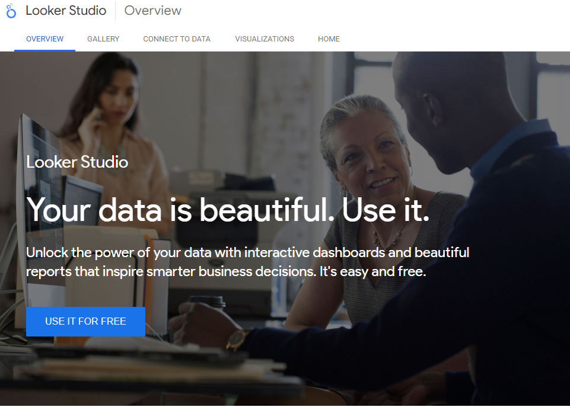Click the 'Unlock the power' description paragraph
This screenshot has width=570, height=407.
pyautogui.click(x=247, y=262)
